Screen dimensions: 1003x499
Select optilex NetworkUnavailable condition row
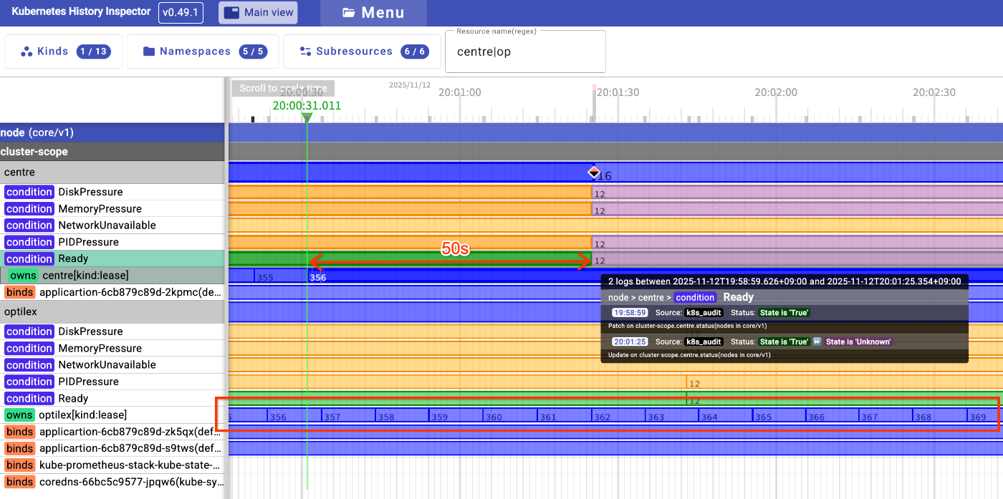[113, 364]
